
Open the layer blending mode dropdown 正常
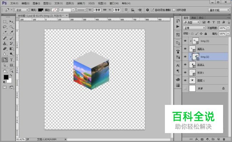pos(194,28)
